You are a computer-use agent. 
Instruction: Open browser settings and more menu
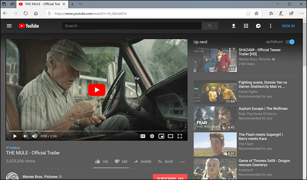[x=302, y=13]
